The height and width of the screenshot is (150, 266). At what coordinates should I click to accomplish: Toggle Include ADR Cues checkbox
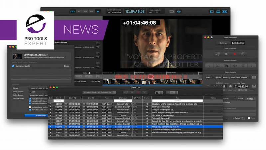pos(30,101)
